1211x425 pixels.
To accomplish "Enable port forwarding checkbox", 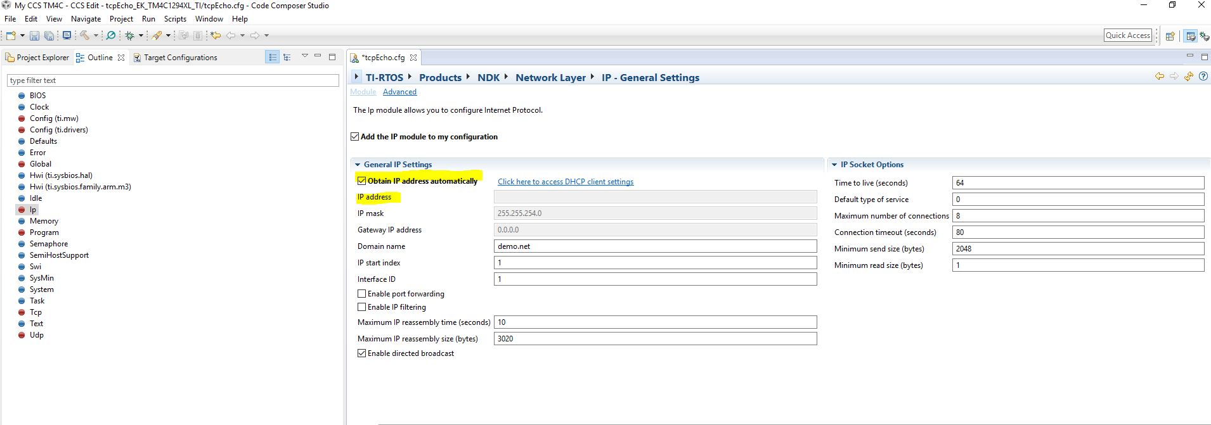I will click(362, 294).
